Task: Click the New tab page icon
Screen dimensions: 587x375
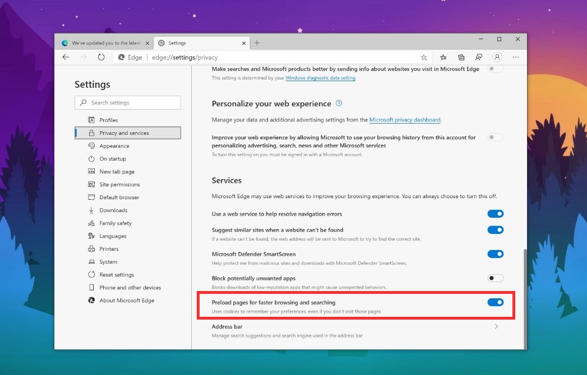Action: (91, 171)
